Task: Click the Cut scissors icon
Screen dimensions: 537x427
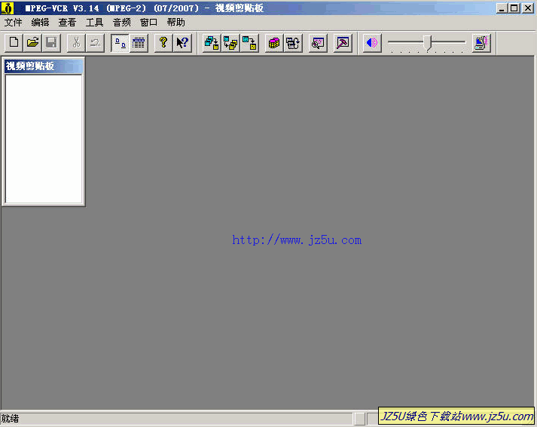Action: [x=76, y=43]
